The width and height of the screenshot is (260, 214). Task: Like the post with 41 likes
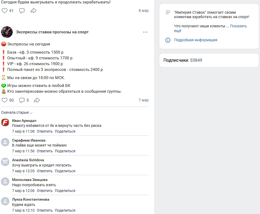click(5, 11)
